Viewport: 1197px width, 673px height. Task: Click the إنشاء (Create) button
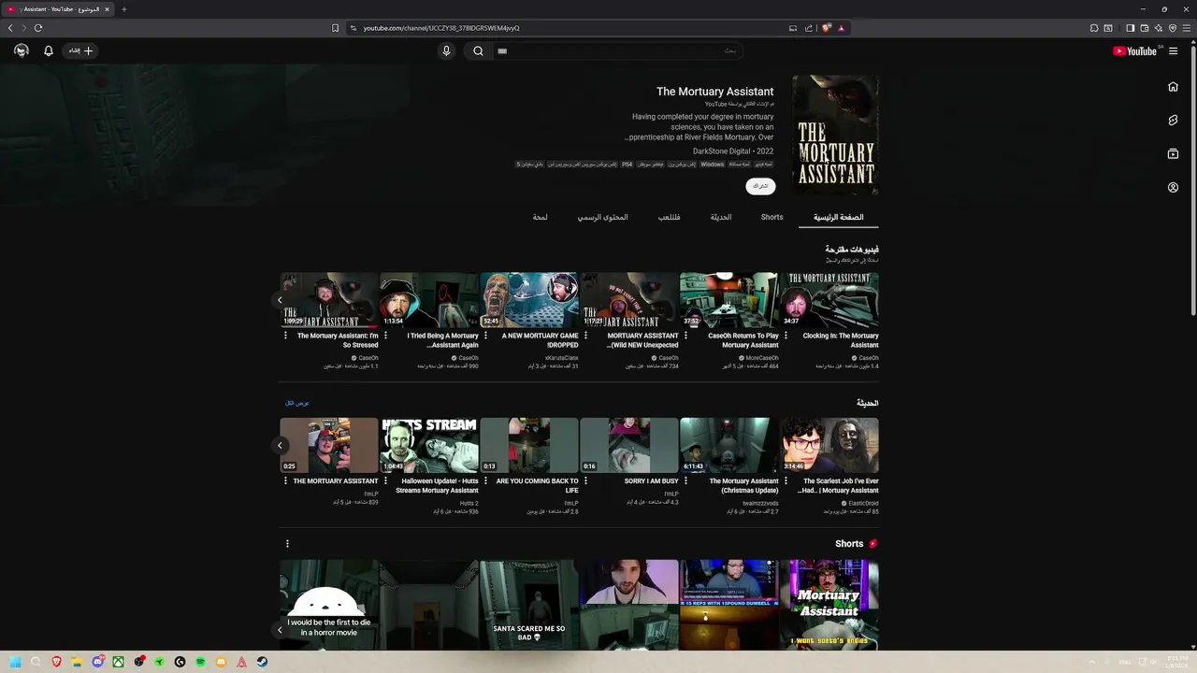(x=81, y=50)
